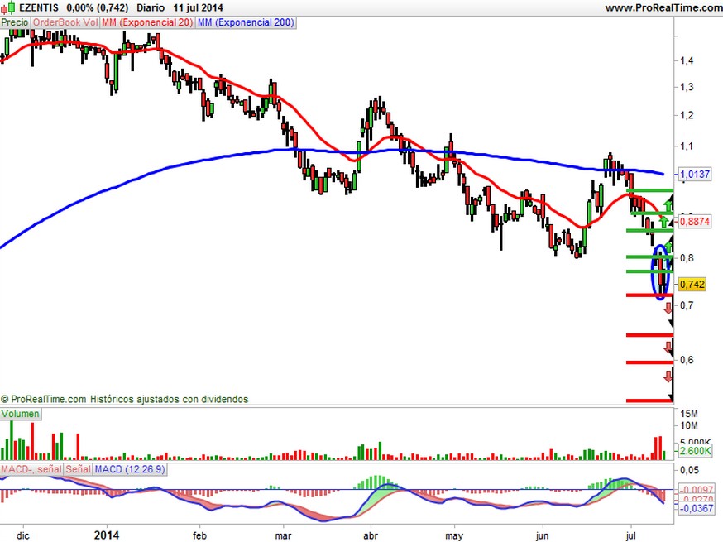This screenshot has height=542, width=723.
Task: Click the jun month label on time axis
Action: click(543, 535)
